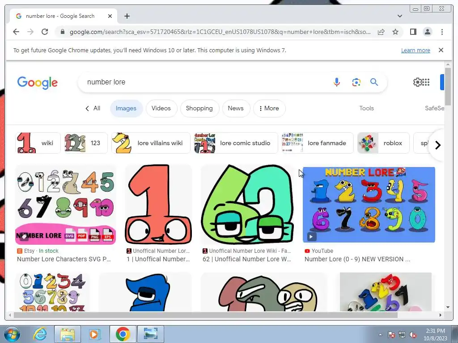Screen dimensions: 458x343
Task: Open 'Number Lore (0 - 9) NEW VERSION' link
Action: (x=357, y=259)
